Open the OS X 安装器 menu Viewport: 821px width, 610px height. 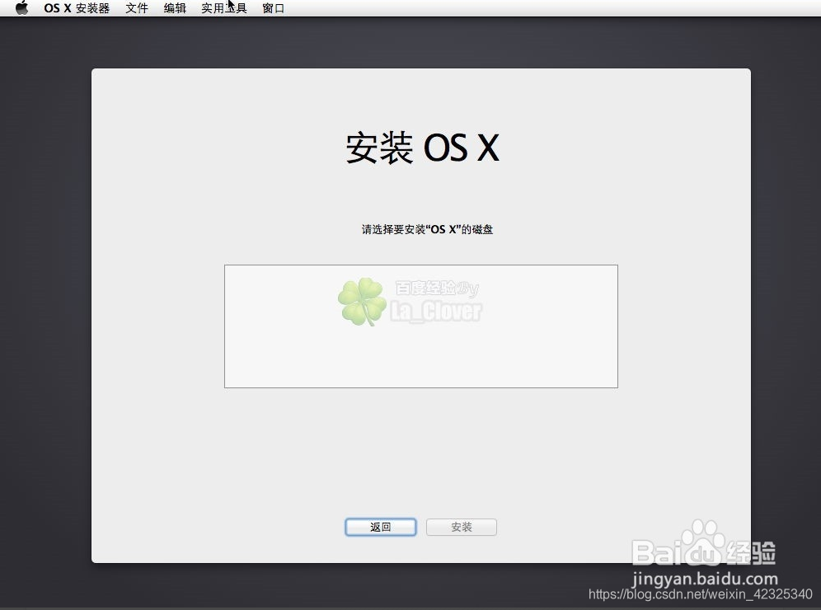pos(77,8)
